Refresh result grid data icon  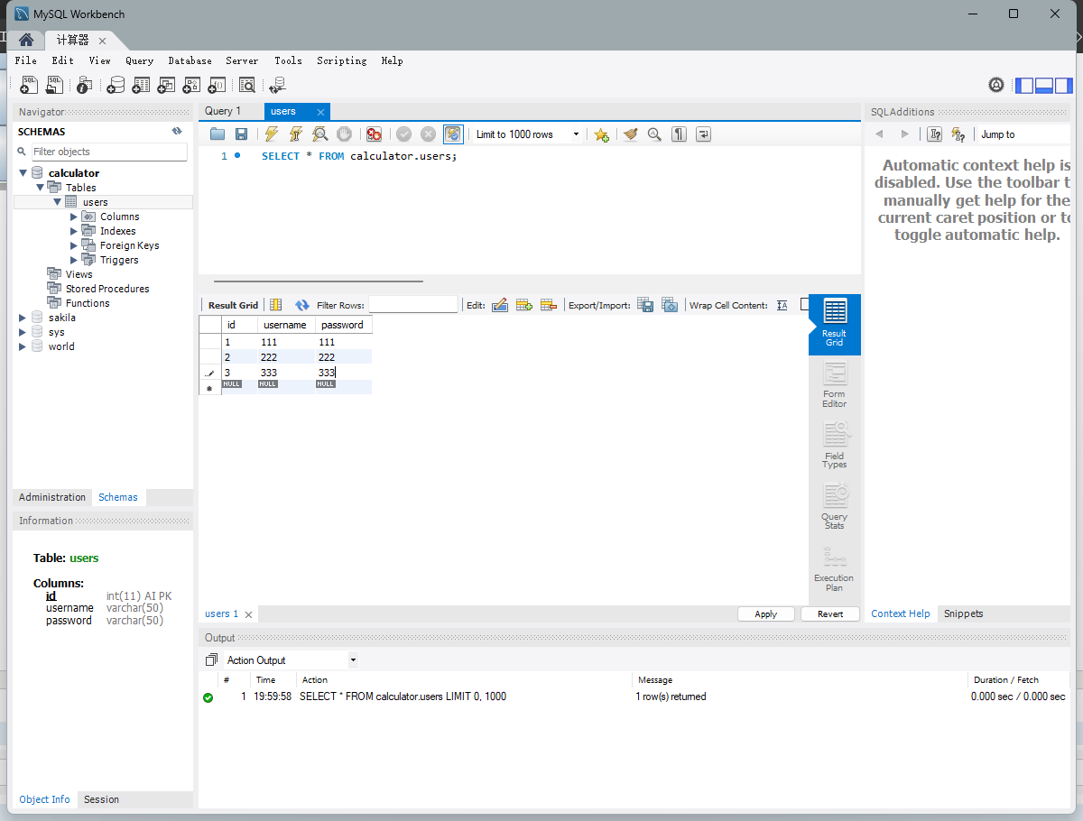point(302,305)
